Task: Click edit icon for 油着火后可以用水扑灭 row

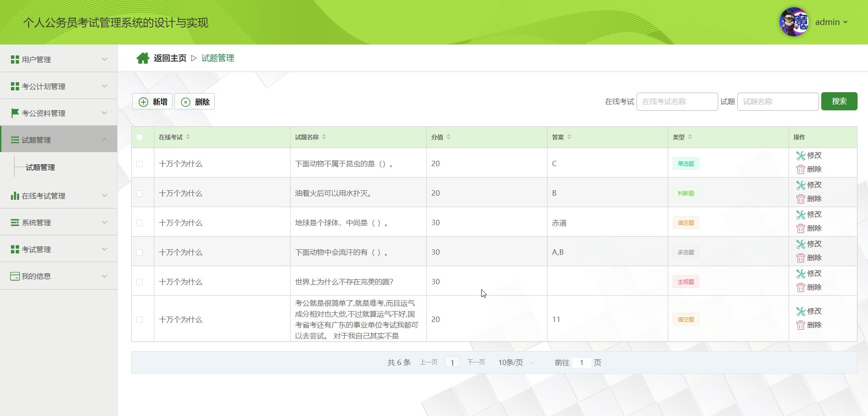Action: [x=800, y=185]
